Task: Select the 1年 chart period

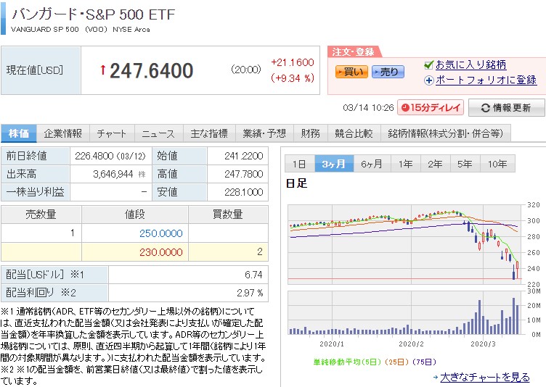Action: click(406, 164)
